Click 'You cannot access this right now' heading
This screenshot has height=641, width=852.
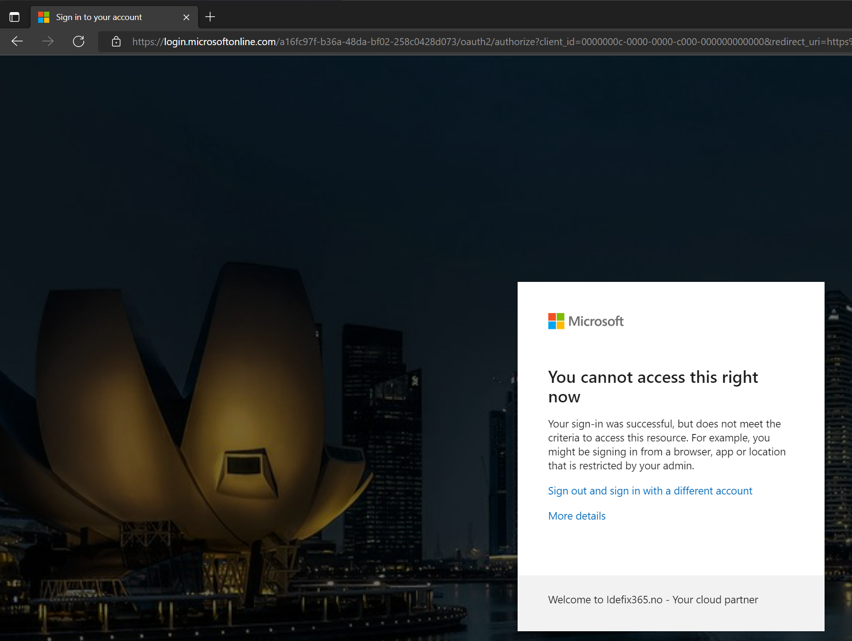pos(653,387)
